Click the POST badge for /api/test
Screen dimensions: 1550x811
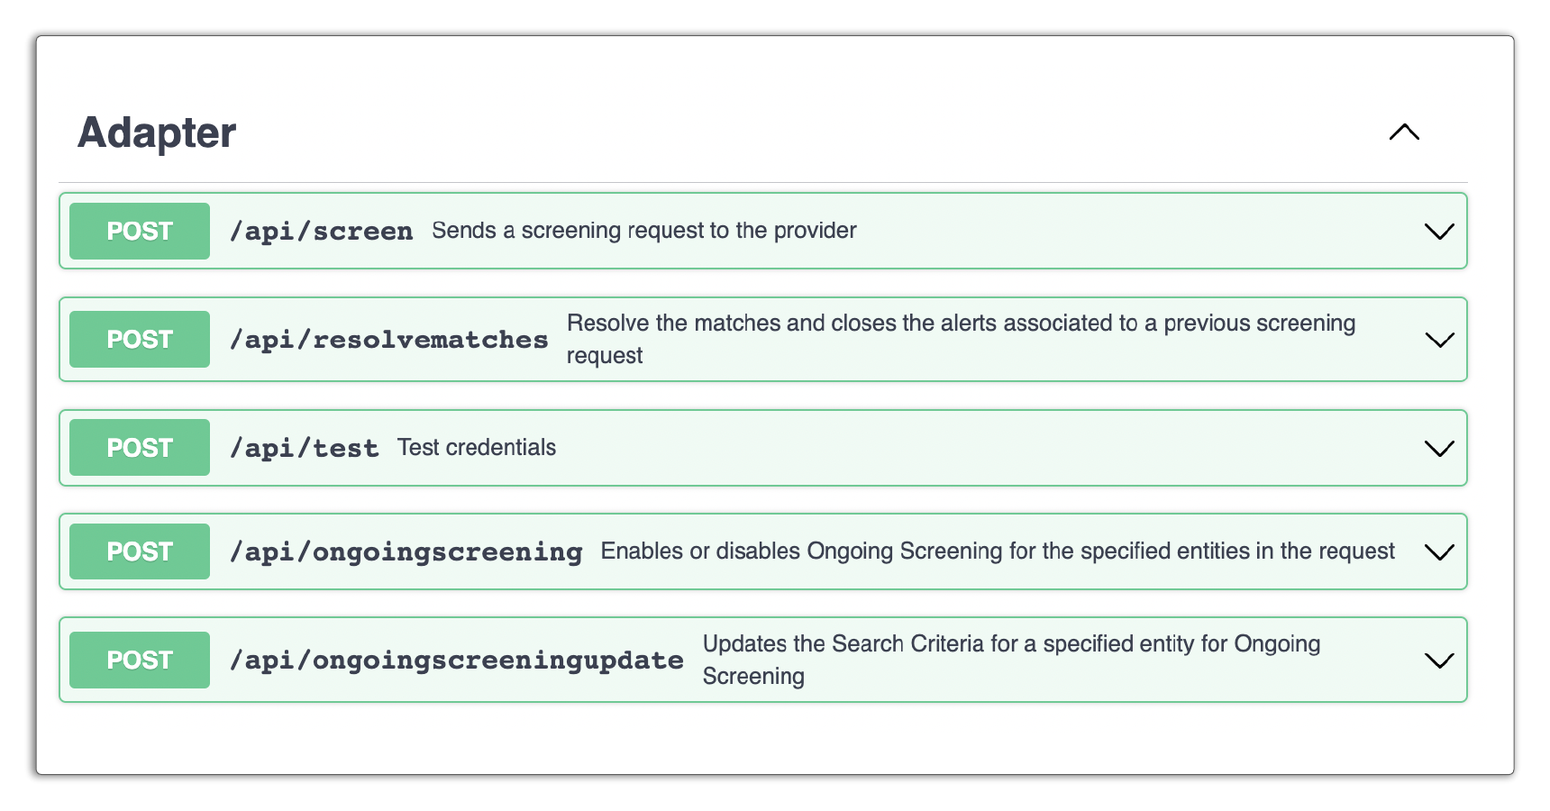pyautogui.click(x=140, y=448)
